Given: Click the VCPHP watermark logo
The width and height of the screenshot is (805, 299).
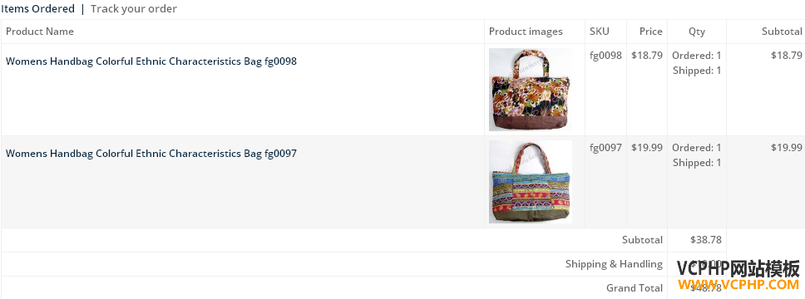Looking at the screenshot, I should 738,276.
